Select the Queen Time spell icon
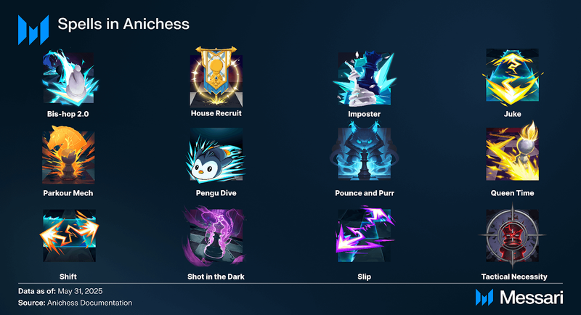Screen dimensions: 581x315 513,152
